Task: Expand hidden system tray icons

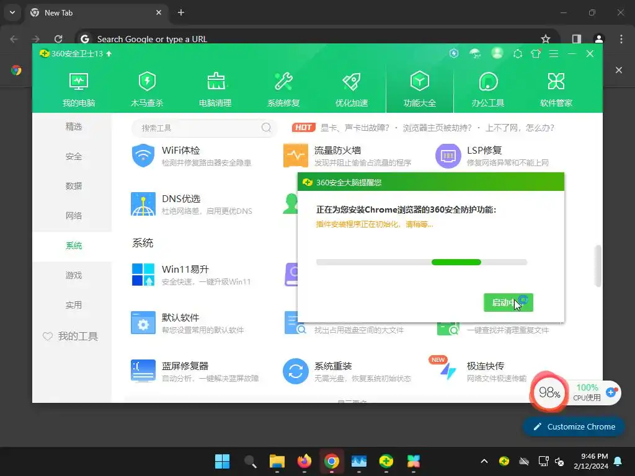Action: coord(484,461)
